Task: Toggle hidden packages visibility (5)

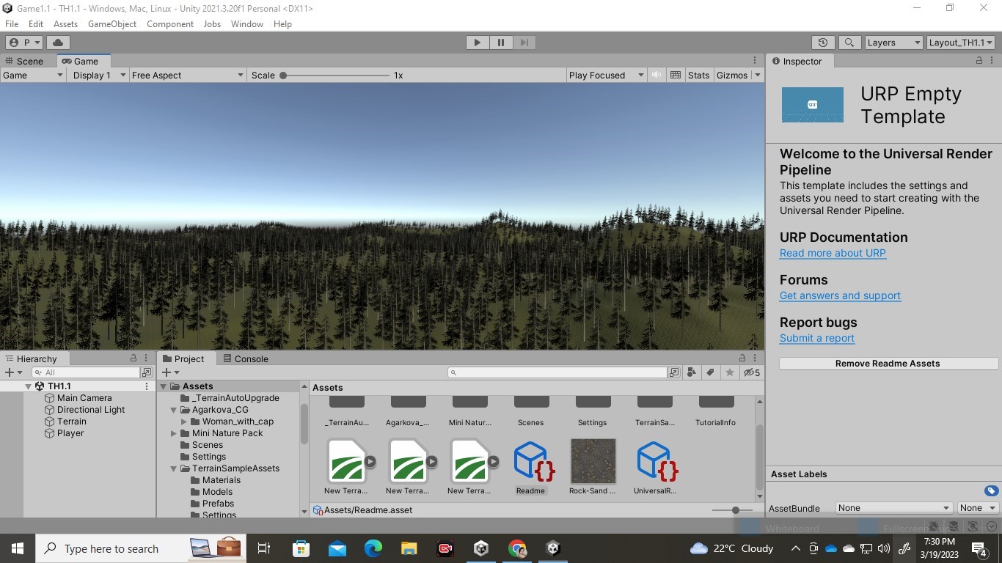Action: pos(752,372)
